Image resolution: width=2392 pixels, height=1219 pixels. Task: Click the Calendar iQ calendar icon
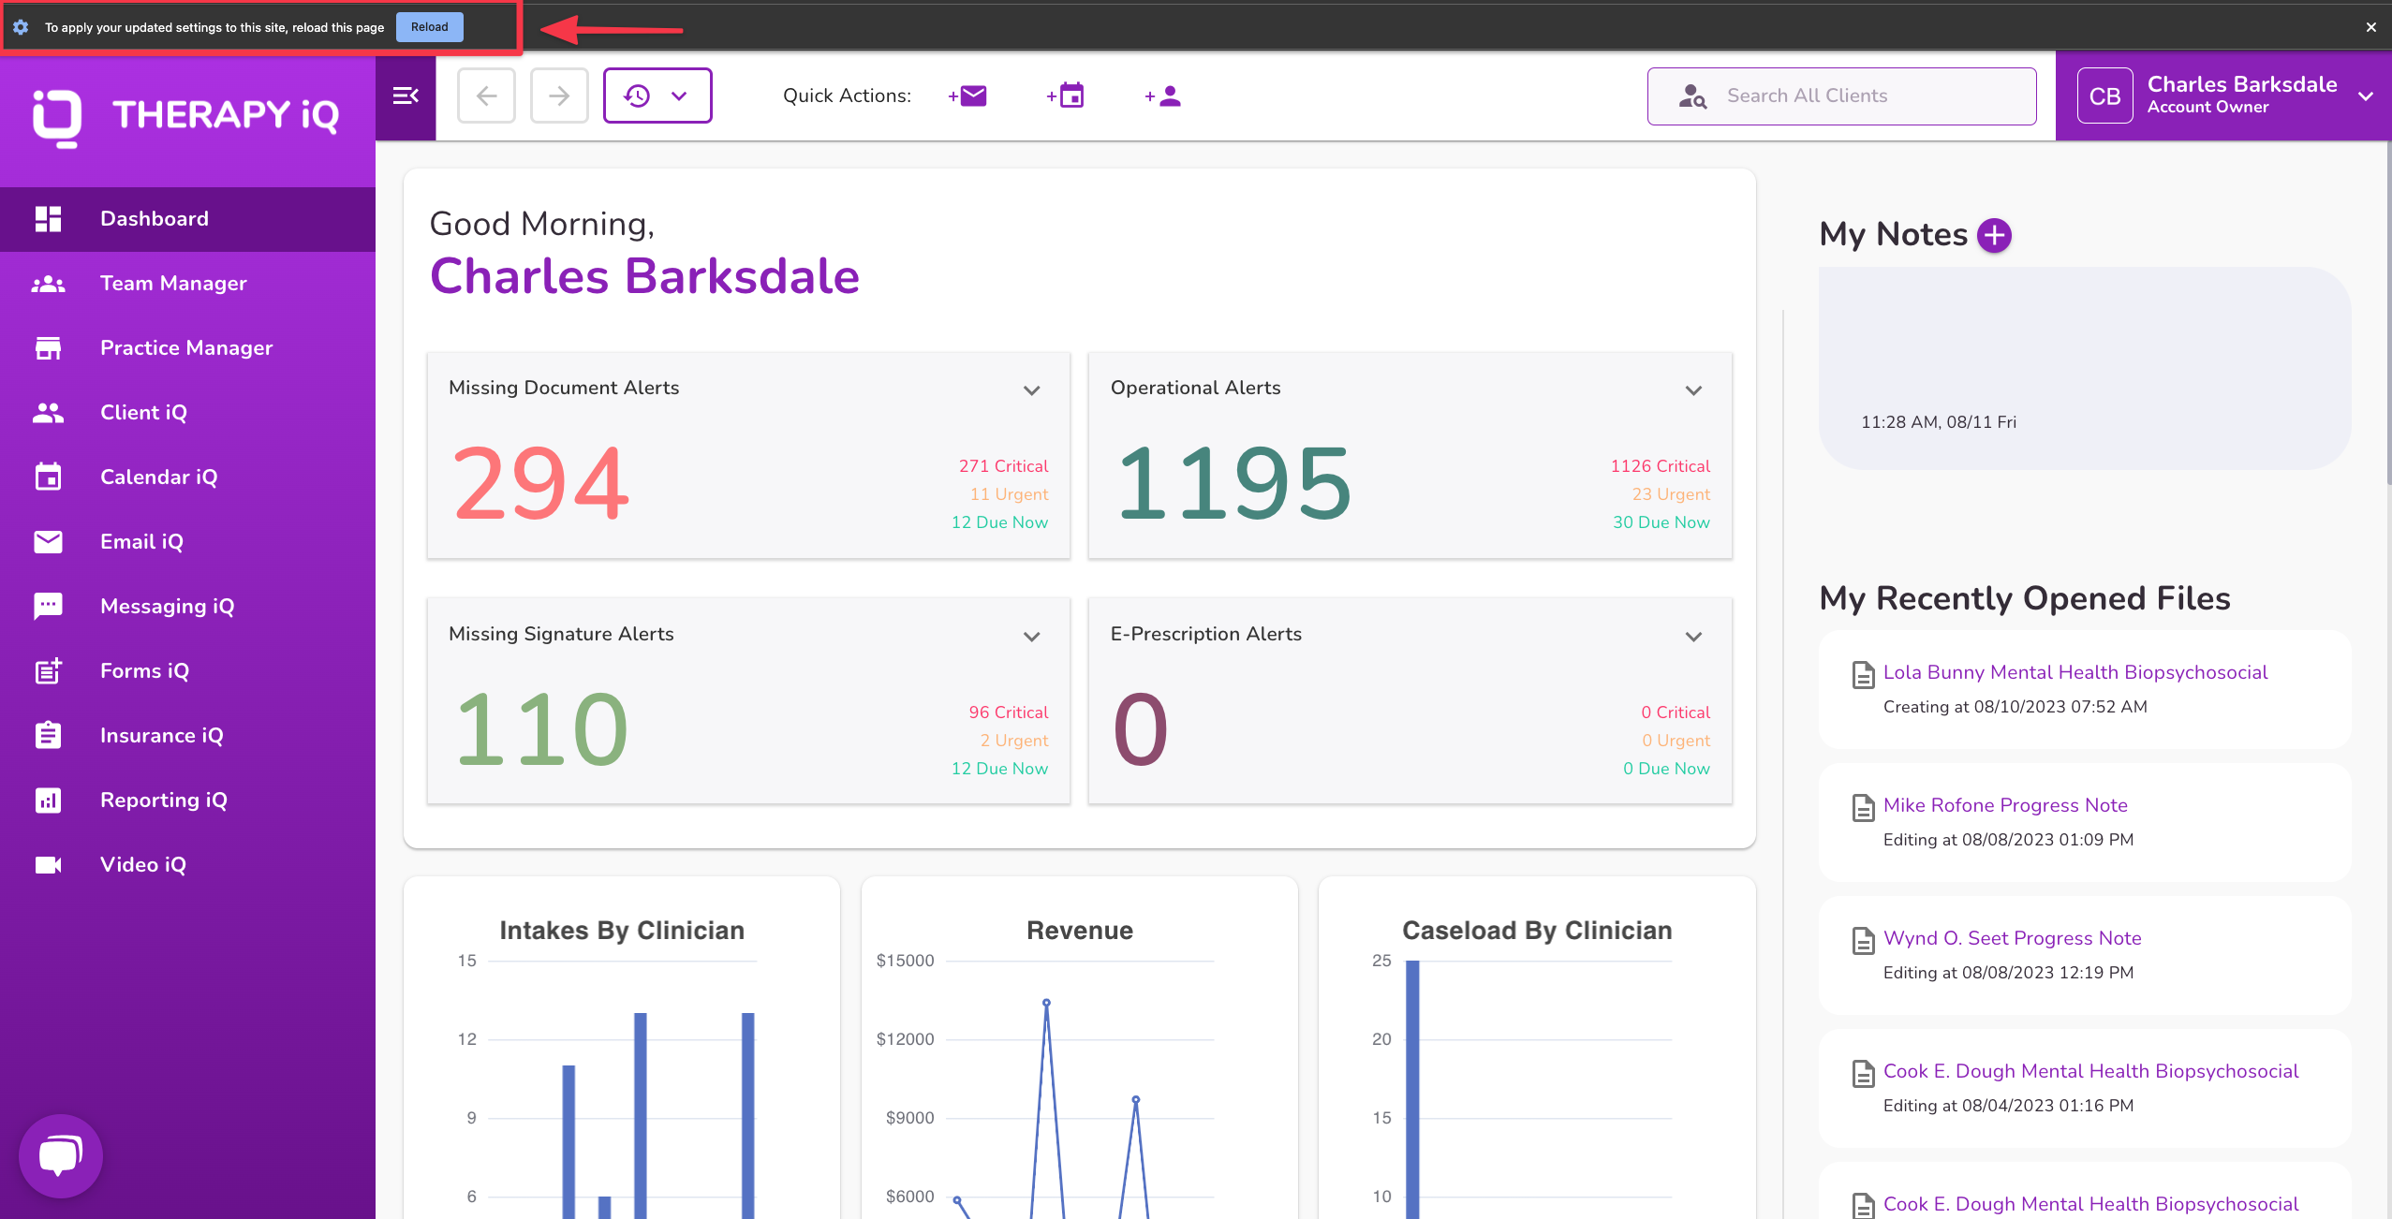point(48,477)
